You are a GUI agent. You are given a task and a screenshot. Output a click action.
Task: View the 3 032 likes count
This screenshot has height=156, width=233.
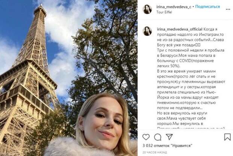pyautogui.click(x=167, y=145)
